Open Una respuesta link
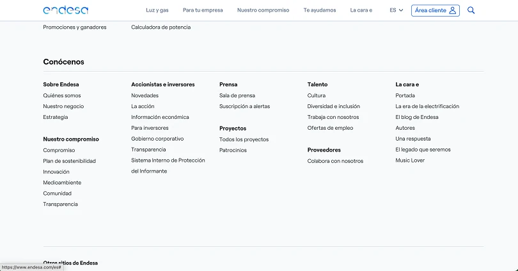 [413, 139]
